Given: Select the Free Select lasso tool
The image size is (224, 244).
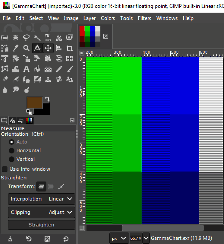Looking at the screenshot, I should (26, 38).
